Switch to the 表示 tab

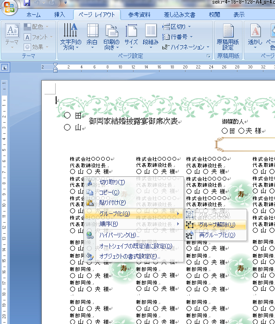pyautogui.click(x=239, y=15)
